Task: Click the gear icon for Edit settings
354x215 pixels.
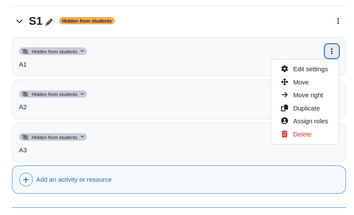Action: click(285, 69)
